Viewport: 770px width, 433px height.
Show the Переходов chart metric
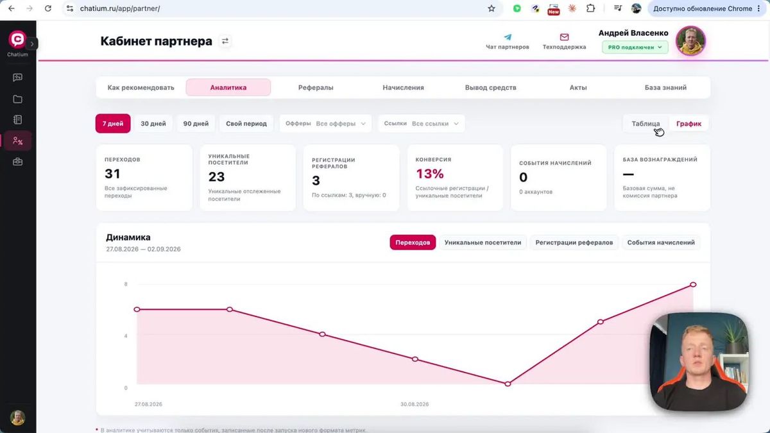coord(413,242)
